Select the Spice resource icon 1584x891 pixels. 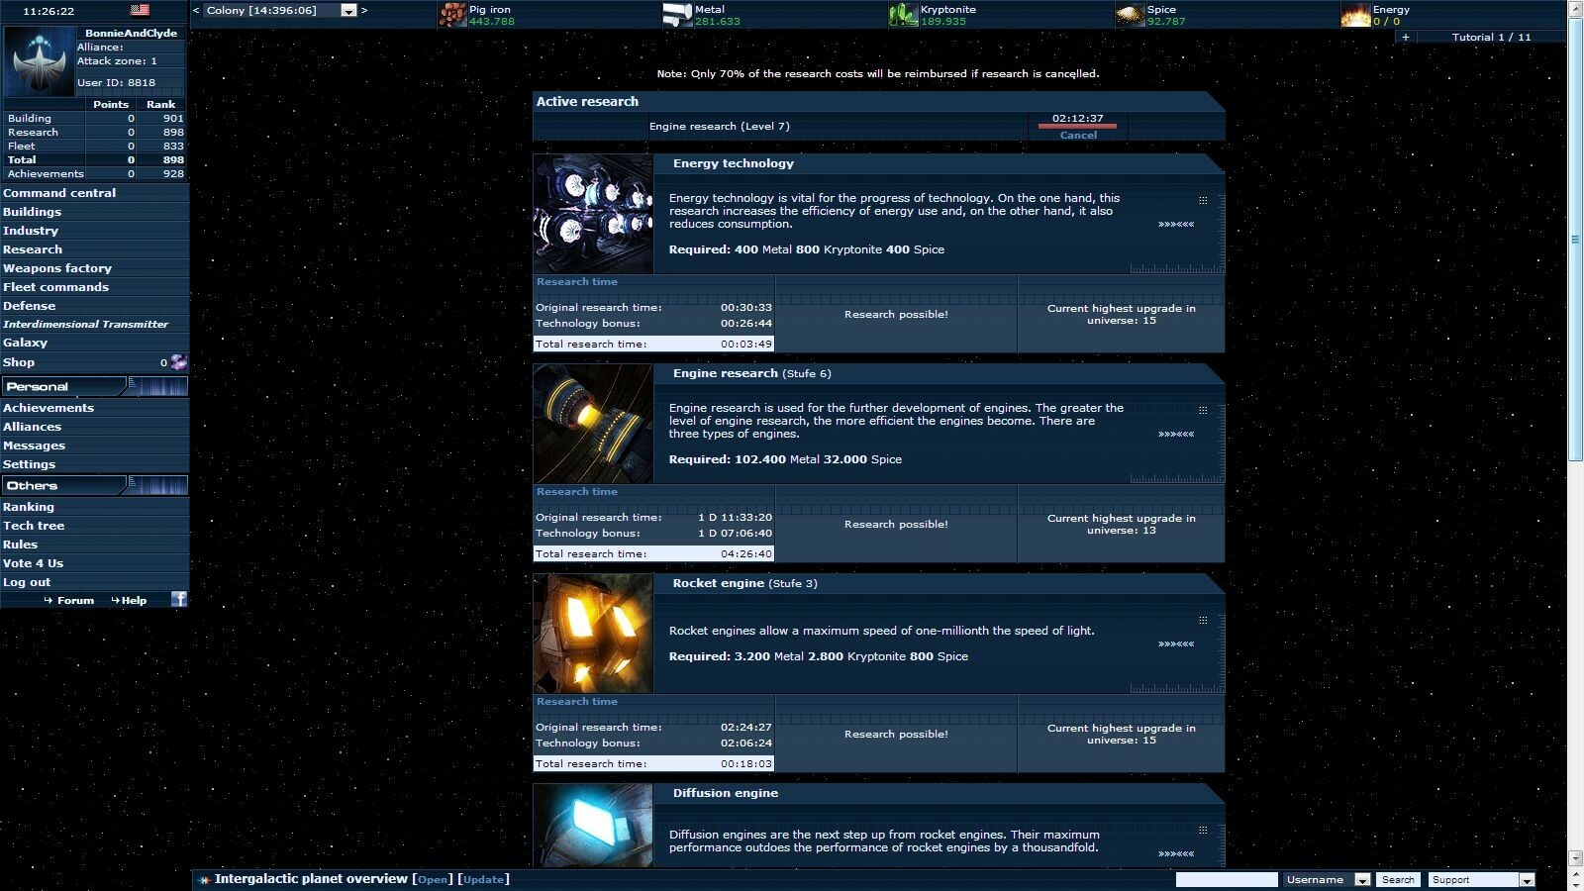[x=1132, y=16]
